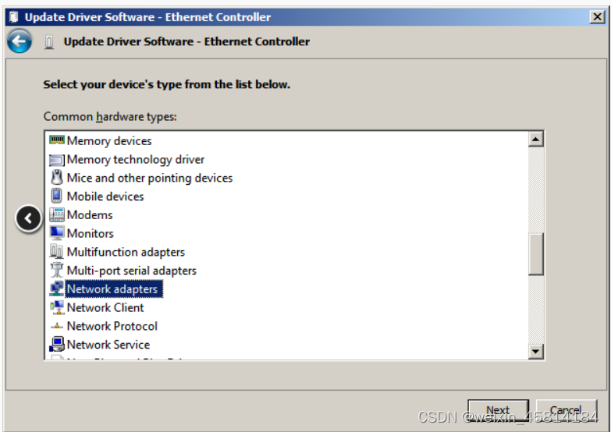Click the Network Protocol icon

coord(57,326)
